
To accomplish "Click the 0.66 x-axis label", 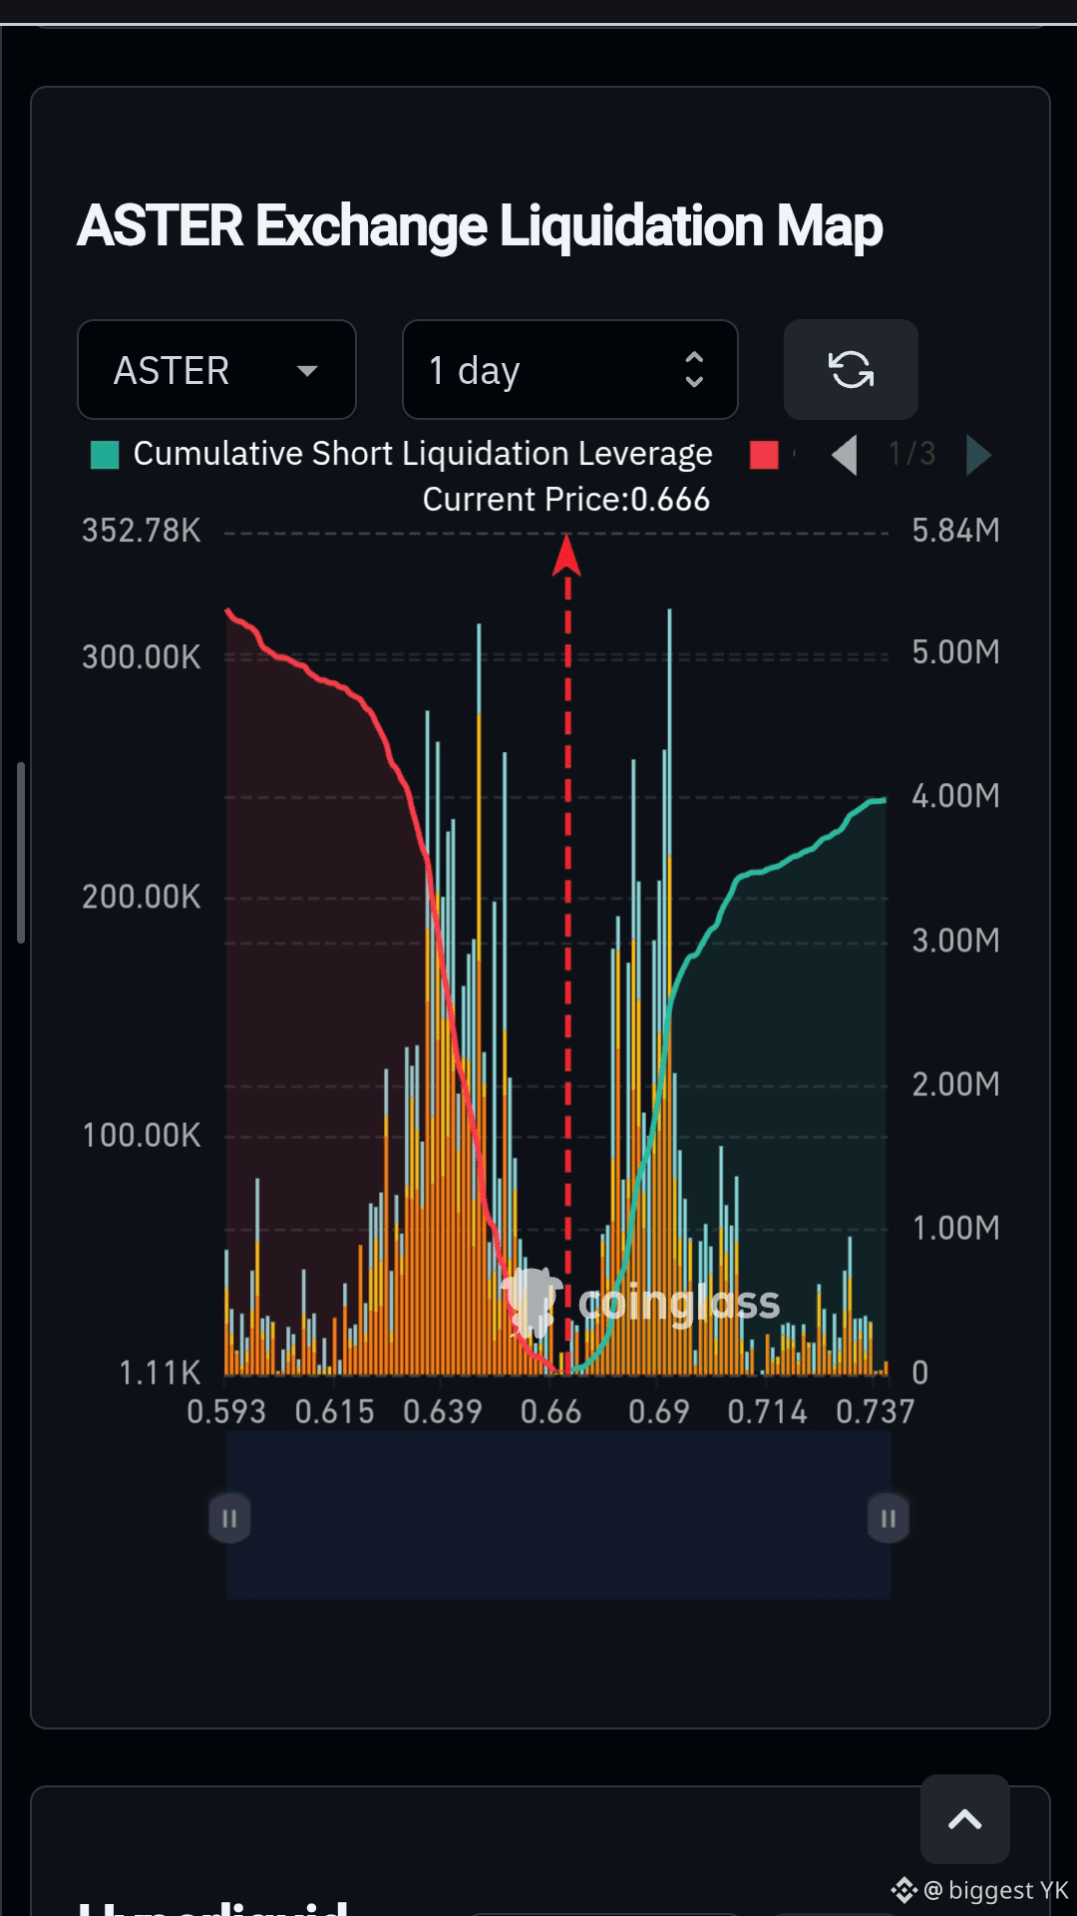I will 550,1411.
